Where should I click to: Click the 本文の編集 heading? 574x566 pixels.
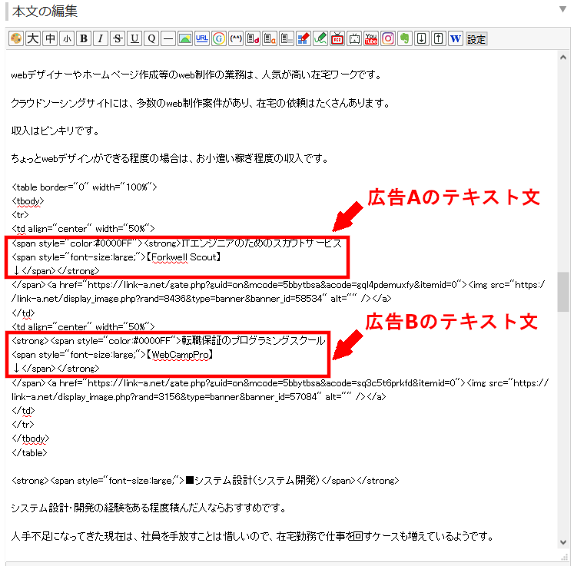tap(45, 11)
